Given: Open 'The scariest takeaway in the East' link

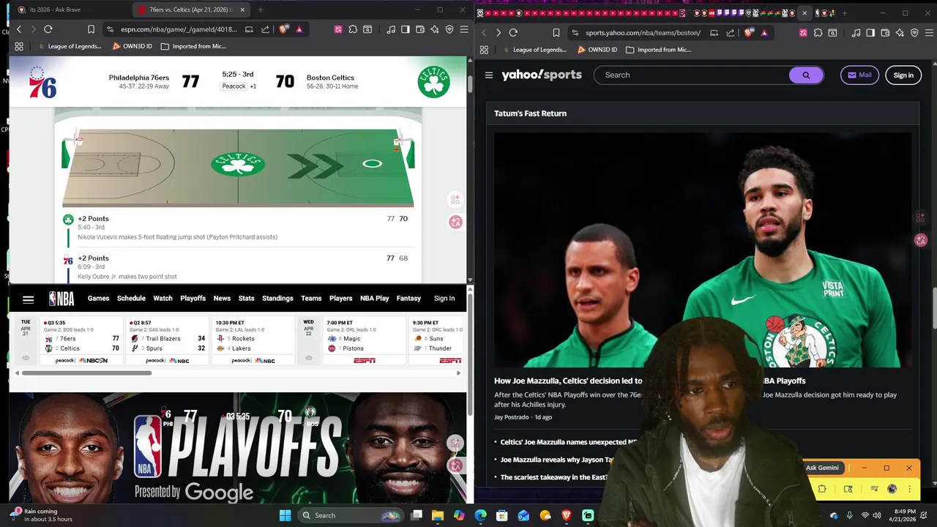Looking at the screenshot, I should (554, 477).
